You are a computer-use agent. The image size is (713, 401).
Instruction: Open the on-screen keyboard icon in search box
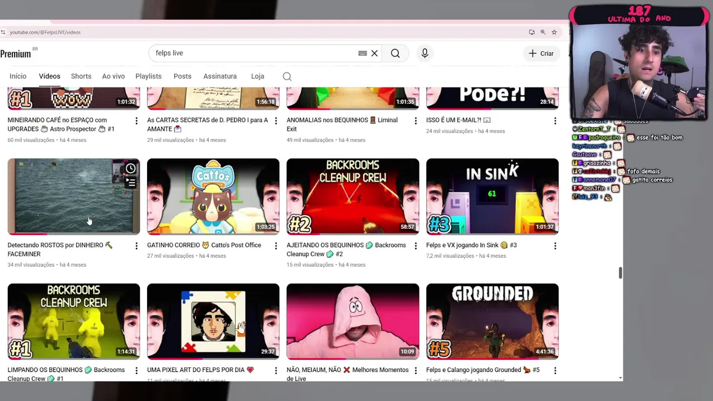point(363,53)
